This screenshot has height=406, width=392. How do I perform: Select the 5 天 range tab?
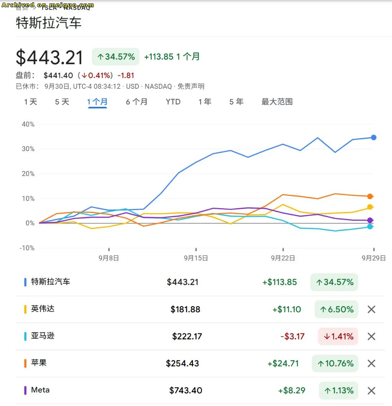tap(62, 102)
